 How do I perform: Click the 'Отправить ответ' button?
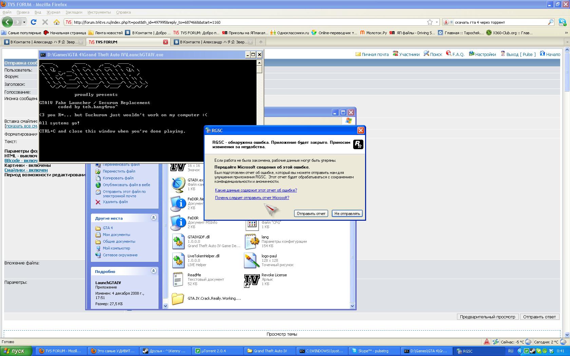coord(539,317)
